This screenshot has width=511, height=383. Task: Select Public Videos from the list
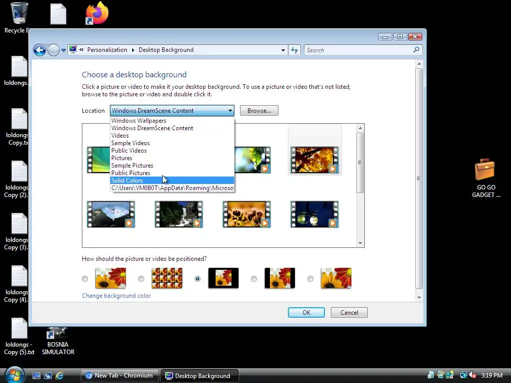172,151
